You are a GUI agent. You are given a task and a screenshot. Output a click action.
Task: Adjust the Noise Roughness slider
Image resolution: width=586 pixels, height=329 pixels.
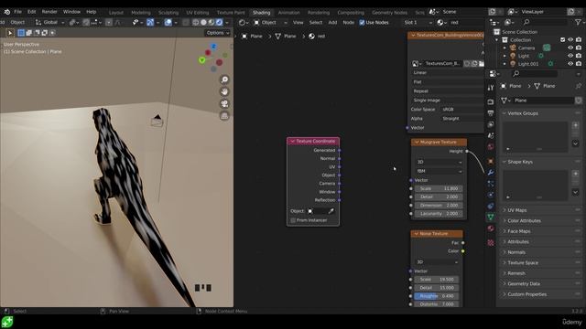coord(437,296)
